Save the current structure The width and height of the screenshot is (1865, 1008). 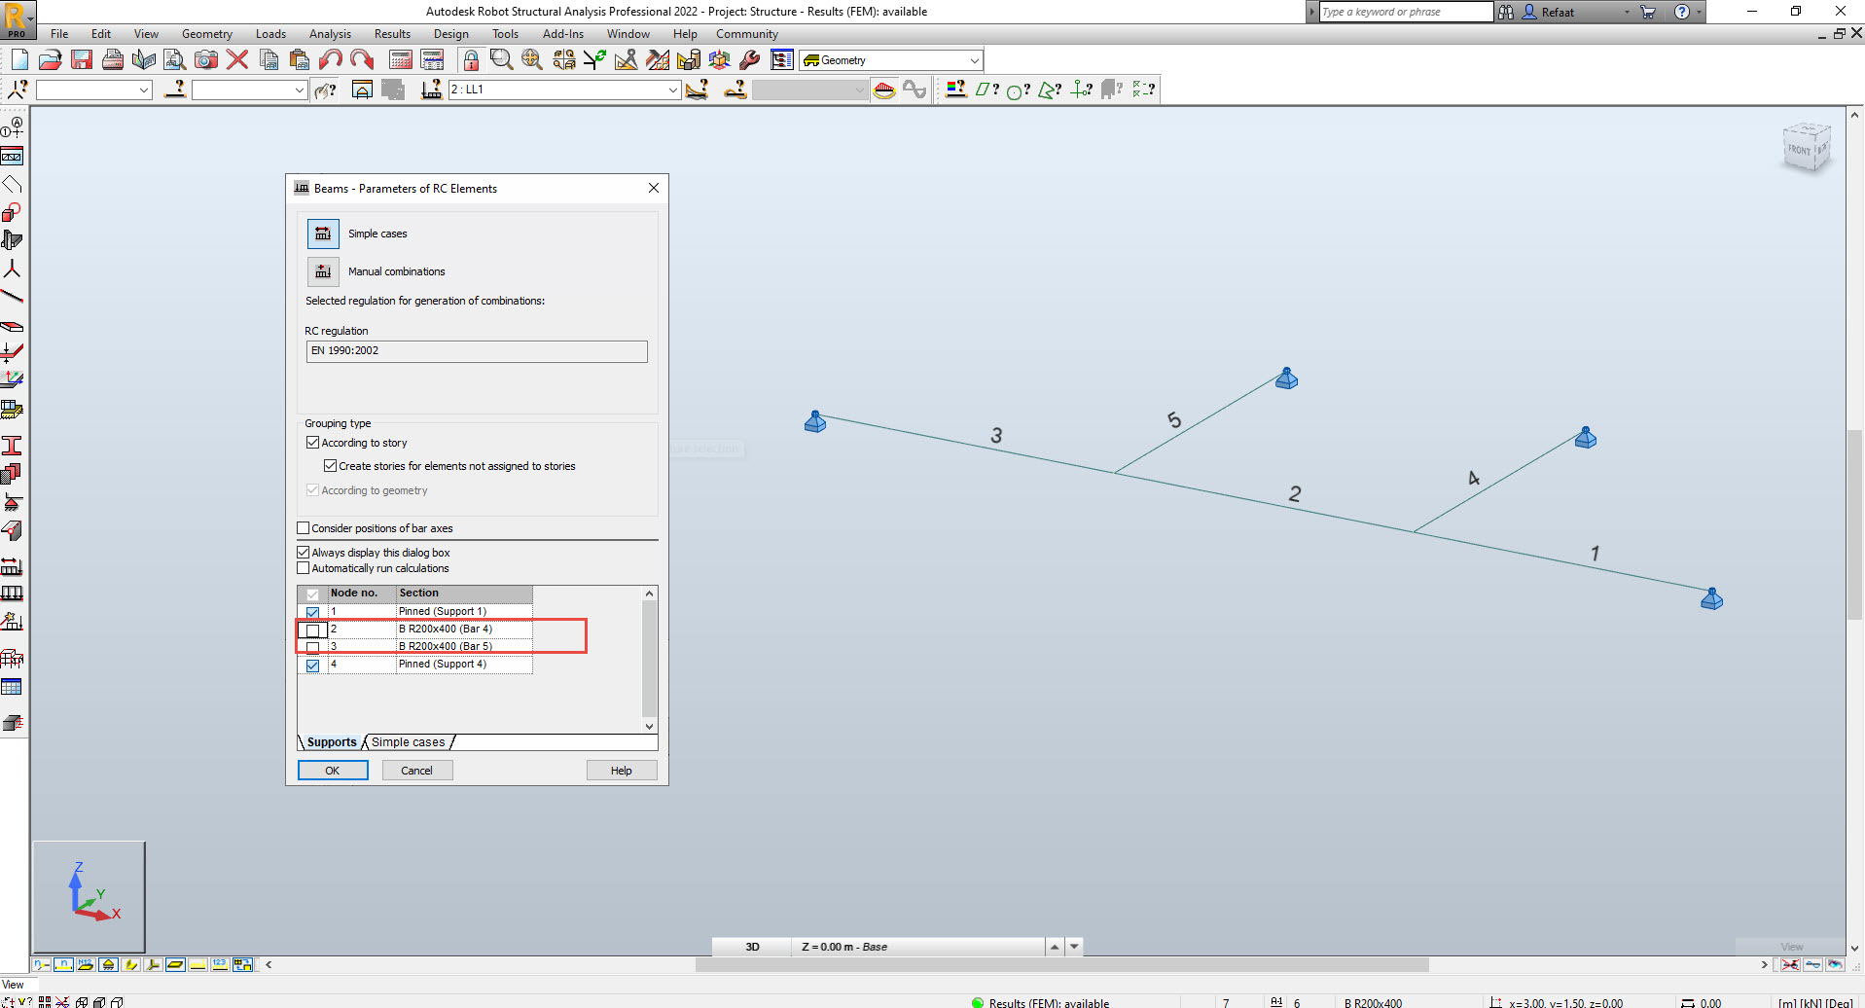[82, 59]
